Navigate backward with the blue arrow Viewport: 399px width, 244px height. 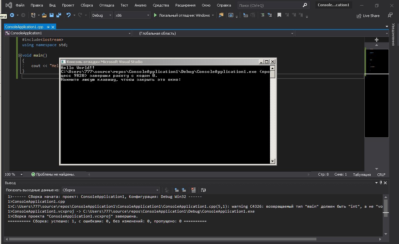point(12,15)
